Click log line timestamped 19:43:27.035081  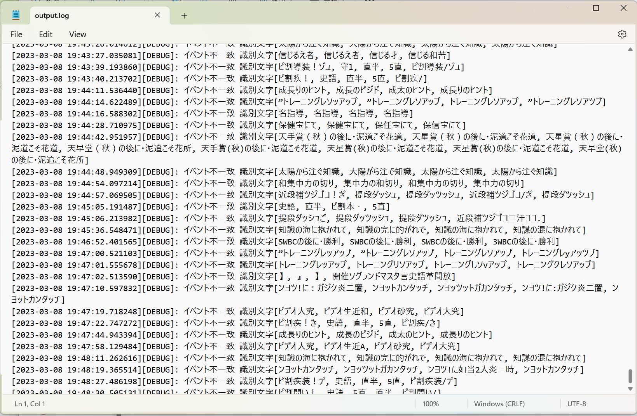(231, 55)
